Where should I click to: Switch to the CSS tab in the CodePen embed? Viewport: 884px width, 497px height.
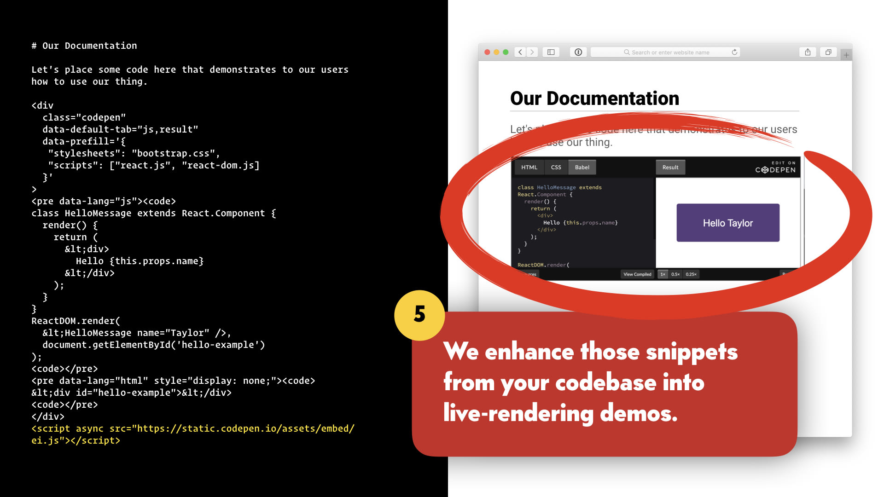click(x=556, y=167)
